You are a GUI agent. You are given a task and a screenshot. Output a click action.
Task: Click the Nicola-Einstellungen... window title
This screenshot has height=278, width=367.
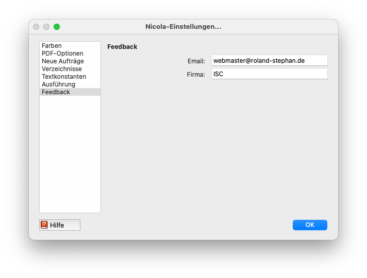[183, 27]
